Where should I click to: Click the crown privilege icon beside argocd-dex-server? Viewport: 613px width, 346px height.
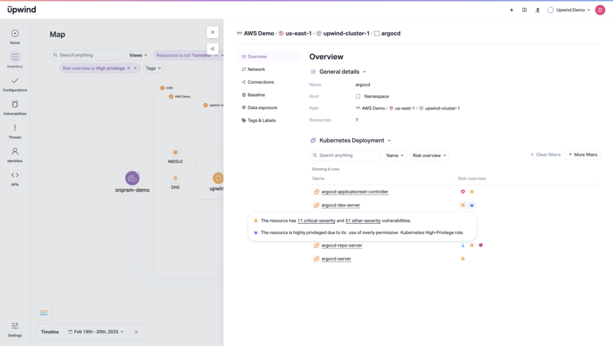tap(472, 205)
